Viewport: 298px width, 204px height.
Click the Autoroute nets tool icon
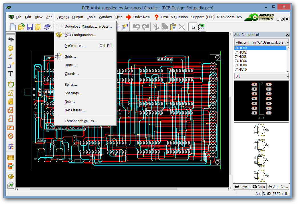tap(11, 146)
